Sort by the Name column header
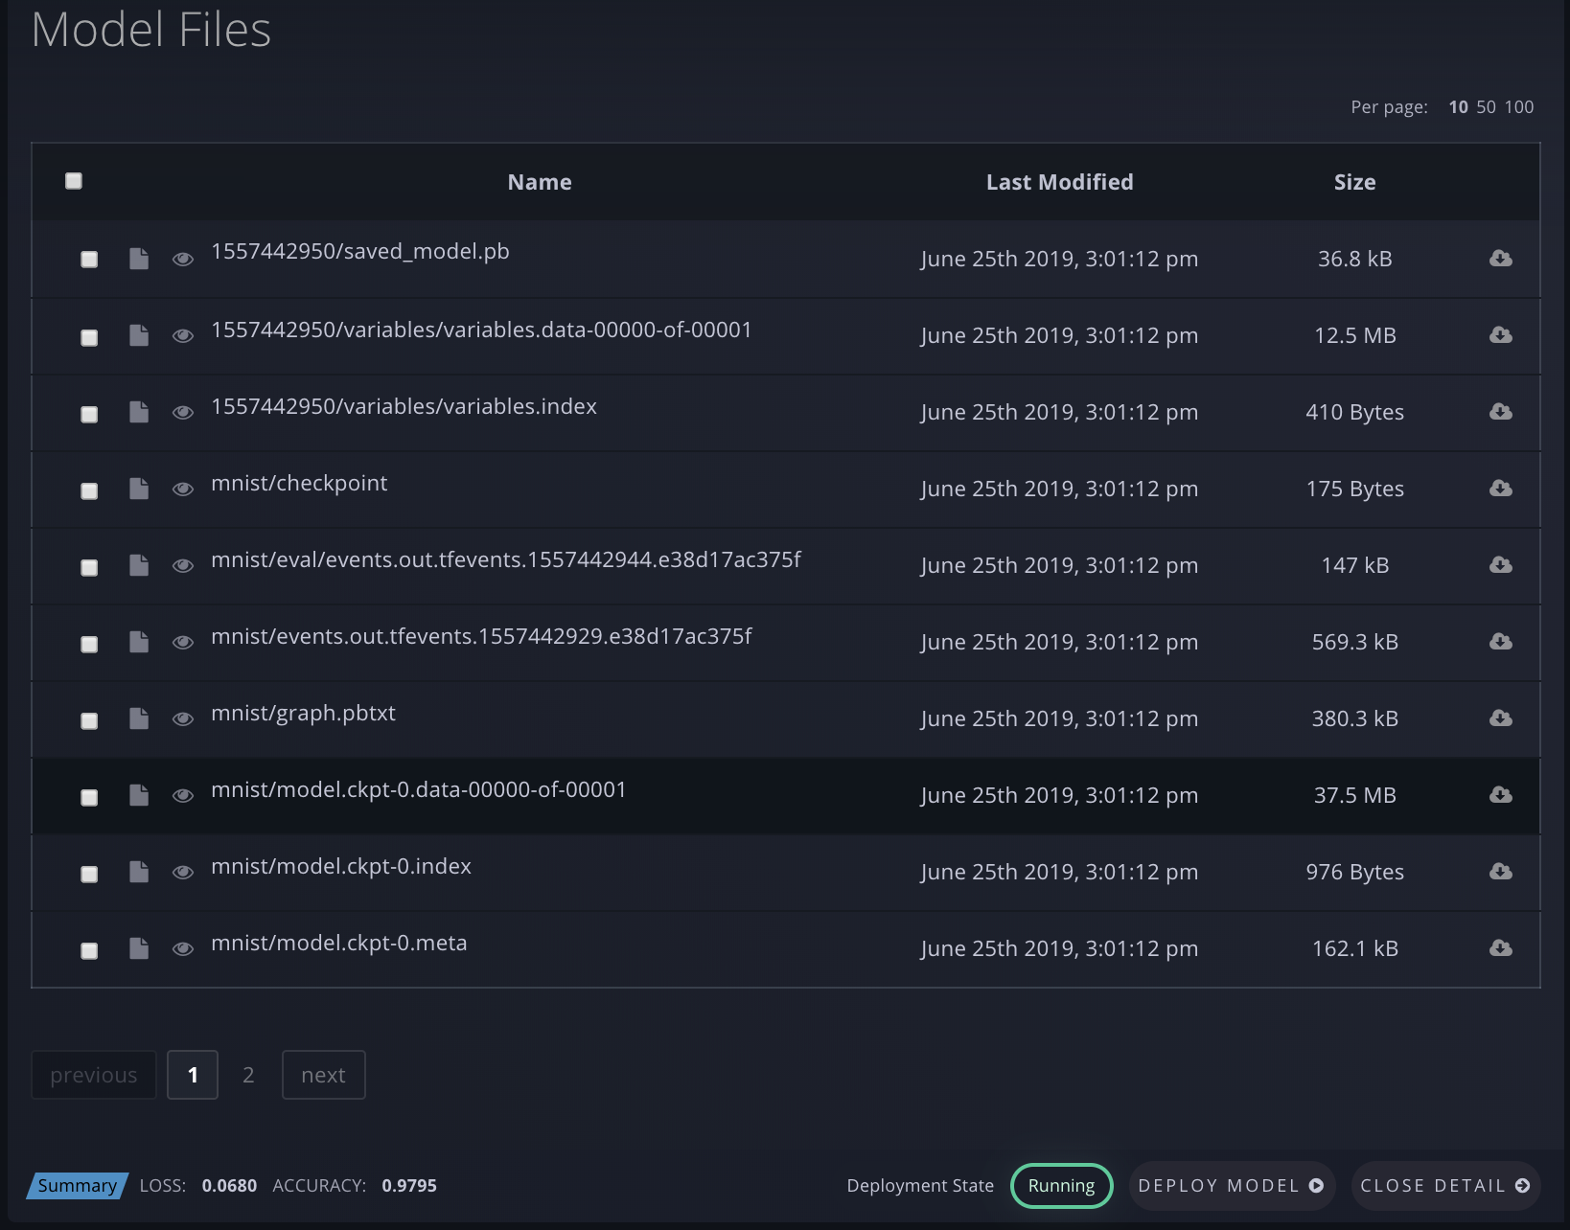 pyautogui.click(x=540, y=182)
